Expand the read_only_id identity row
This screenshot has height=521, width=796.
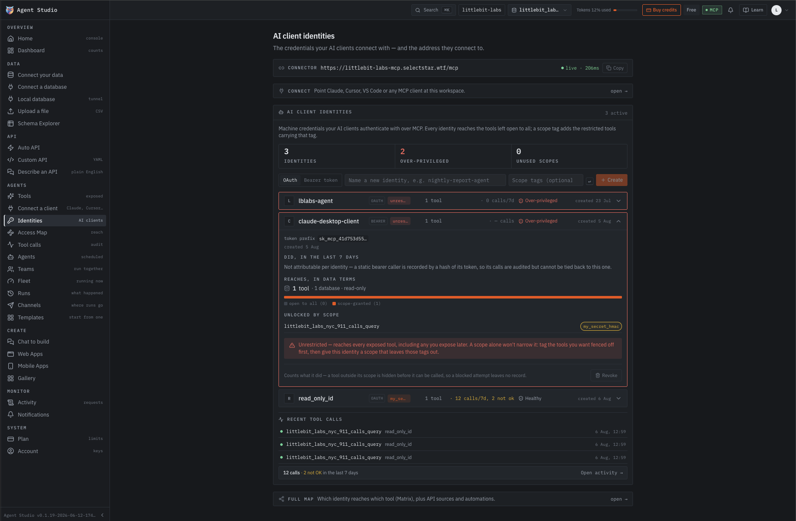619,398
